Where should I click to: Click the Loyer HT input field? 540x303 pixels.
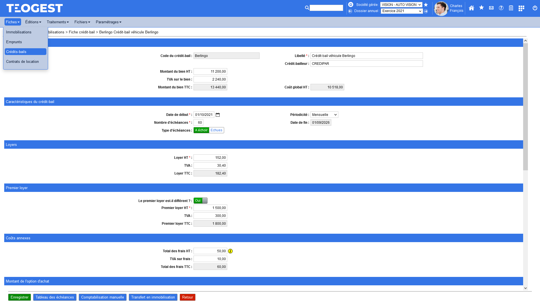pyautogui.click(x=210, y=158)
